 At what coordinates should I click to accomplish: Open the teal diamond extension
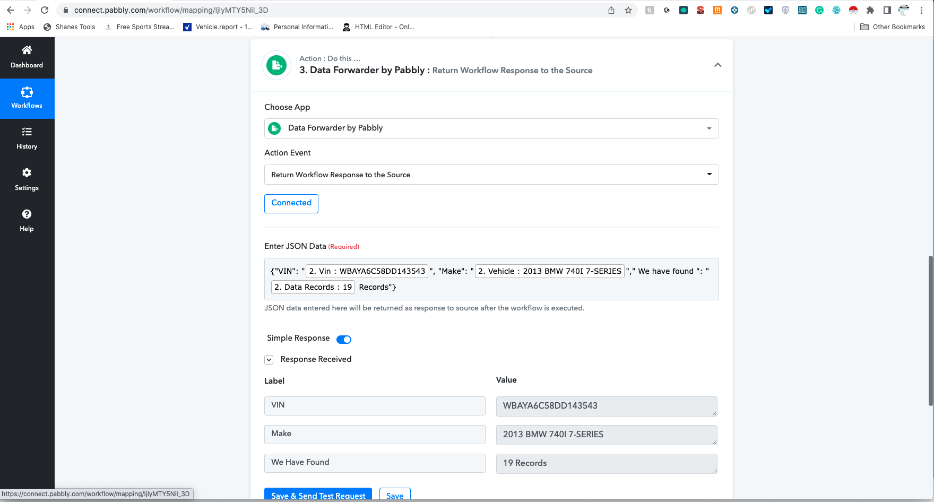(x=684, y=10)
